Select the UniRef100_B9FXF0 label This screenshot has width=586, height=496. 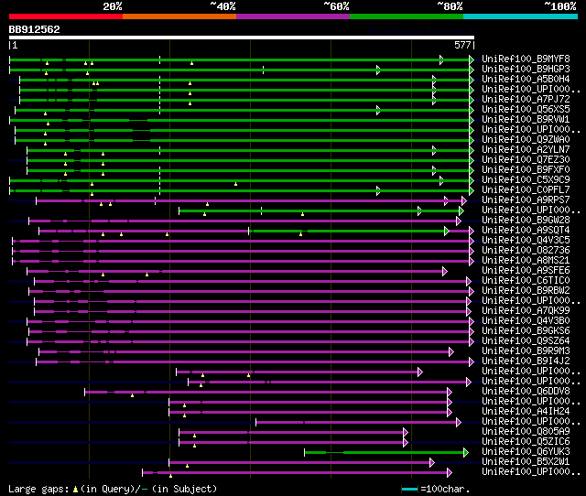coord(526,170)
